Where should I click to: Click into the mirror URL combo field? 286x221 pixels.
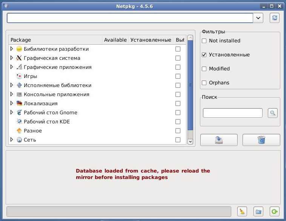[x=130, y=18]
